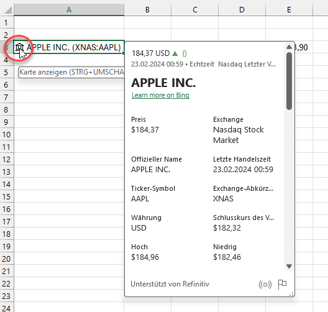Select row 15 header

[6, 196]
